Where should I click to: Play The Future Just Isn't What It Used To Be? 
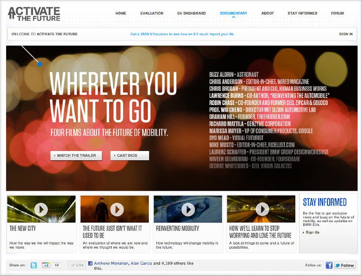pyautogui.click(x=117, y=209)
